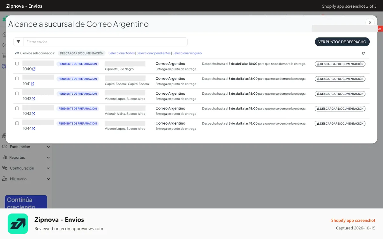Click the dispatch deadline text on row 1044
The width and height of the screenshot is (383, 239).
pyautogui.click(x=254, y=123)
